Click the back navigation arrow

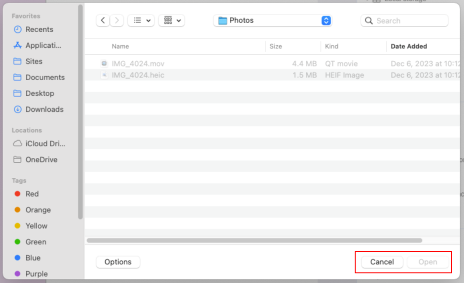[x=103, y=20]
